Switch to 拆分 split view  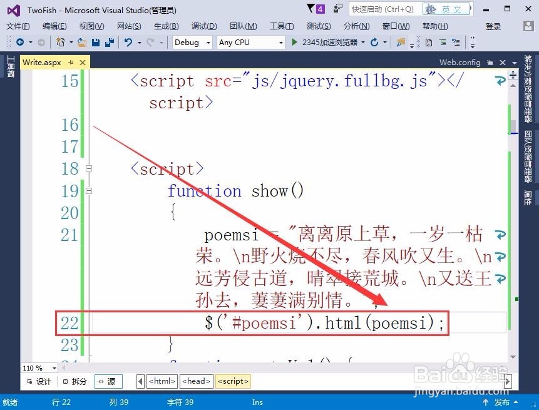pos(75,381)
